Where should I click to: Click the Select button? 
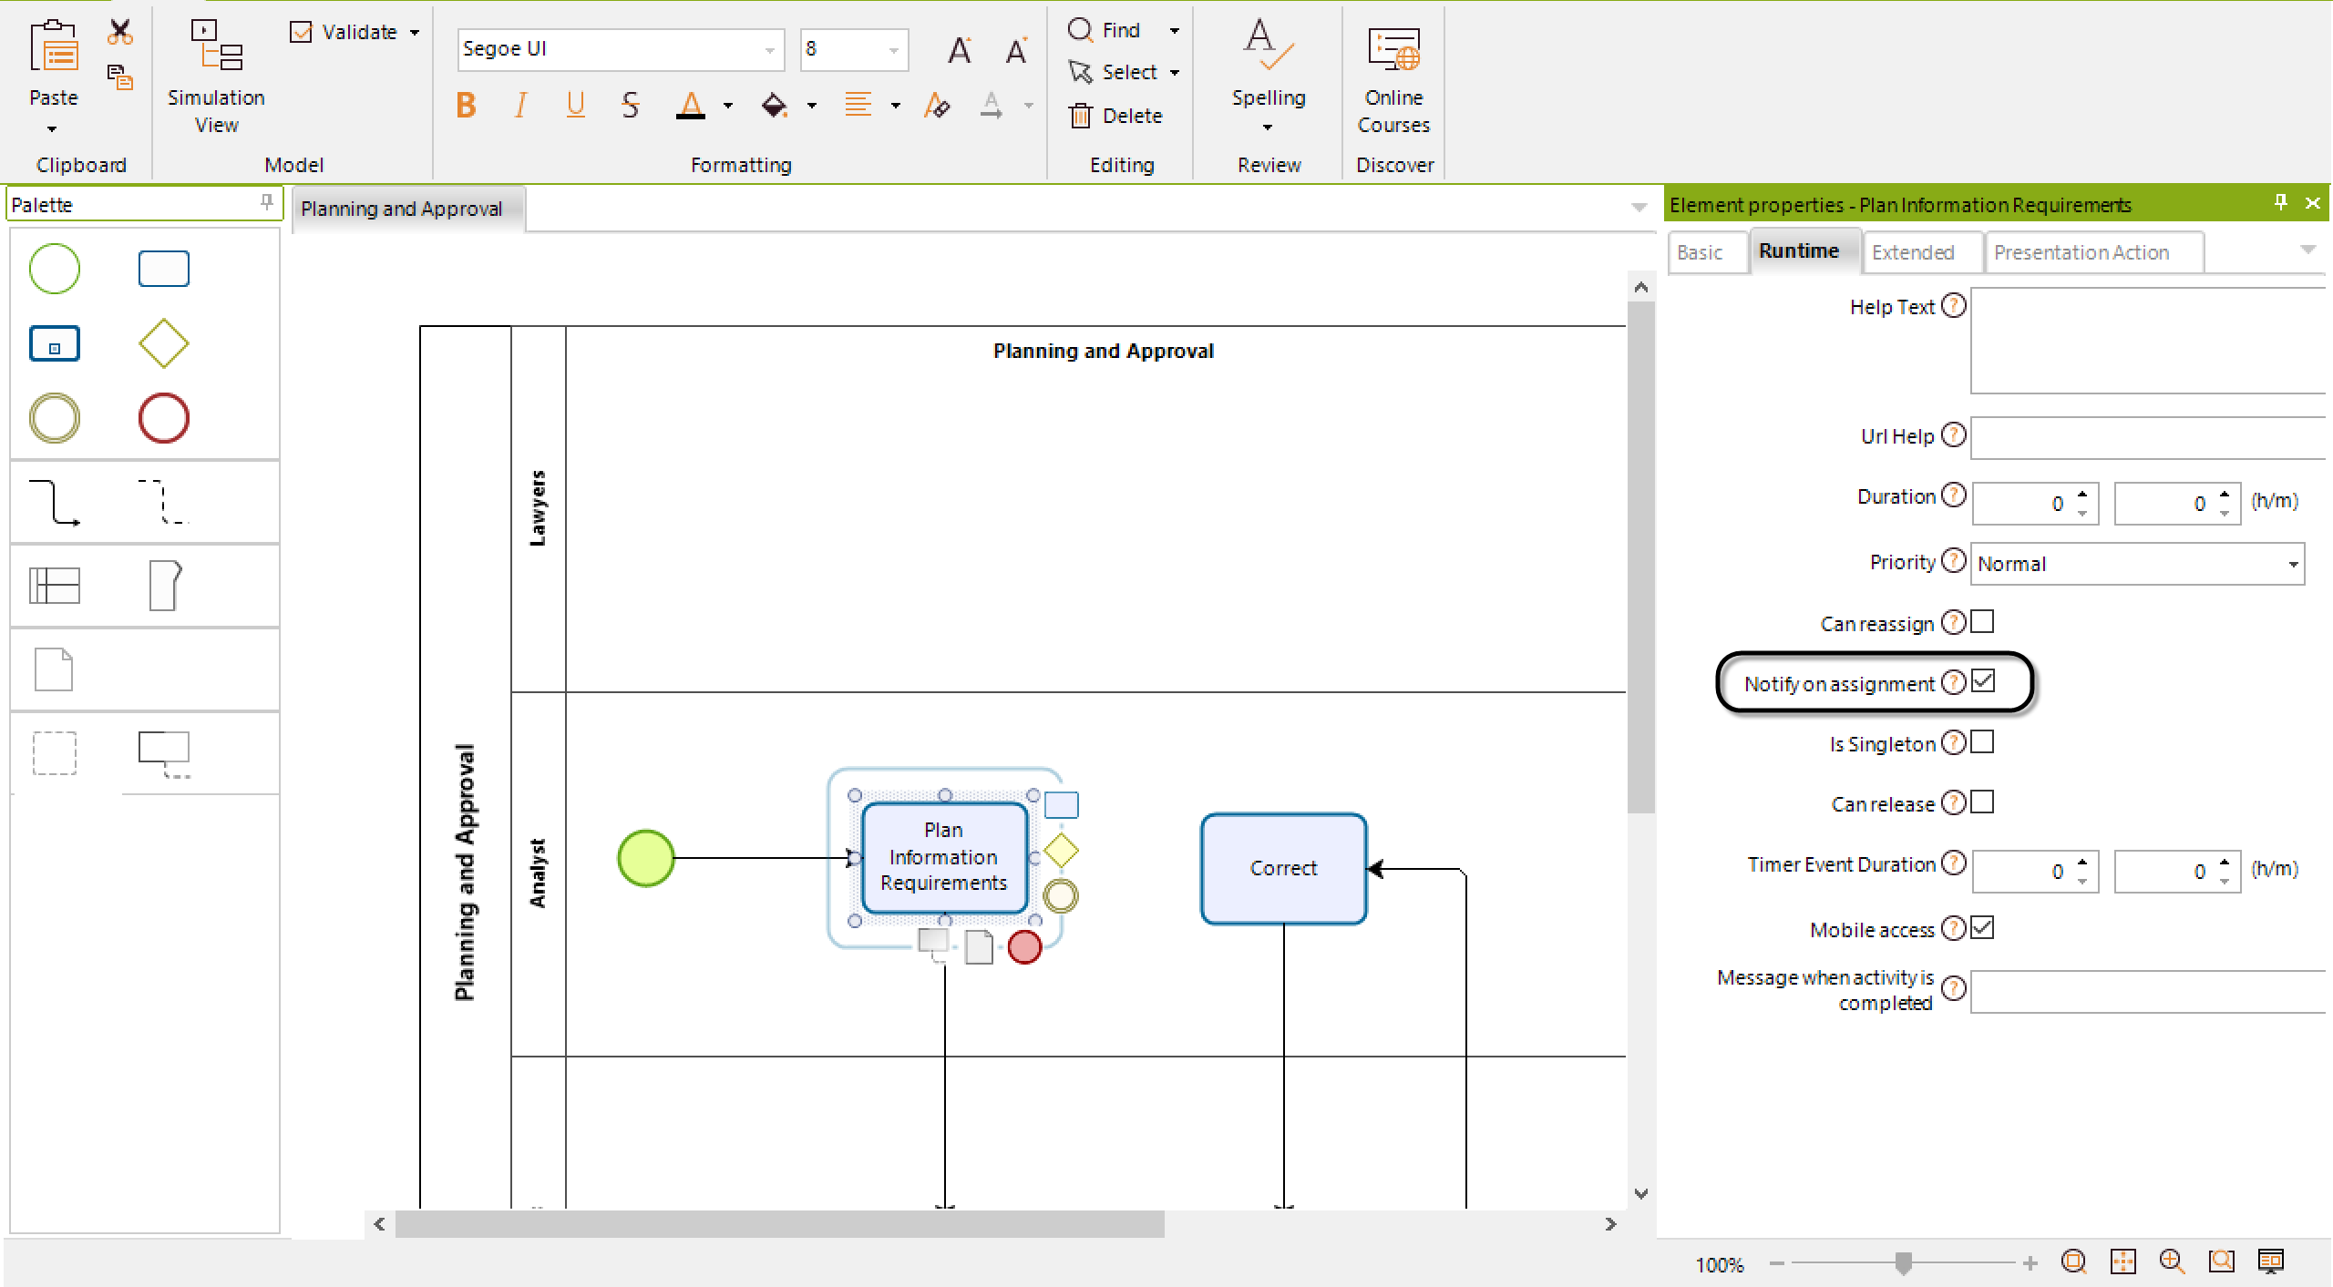tap(1113, 72)
